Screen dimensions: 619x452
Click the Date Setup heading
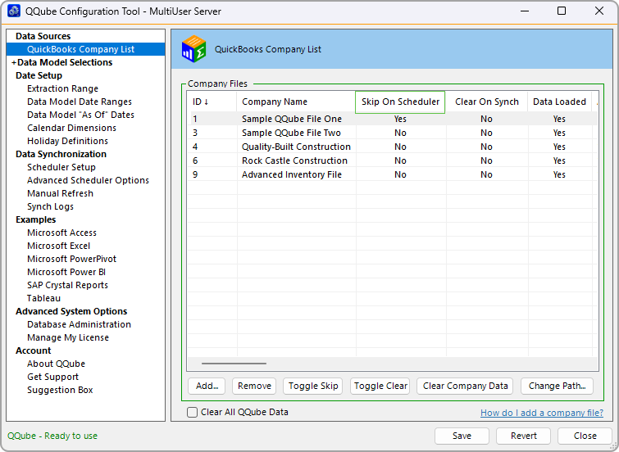[39, 75]
